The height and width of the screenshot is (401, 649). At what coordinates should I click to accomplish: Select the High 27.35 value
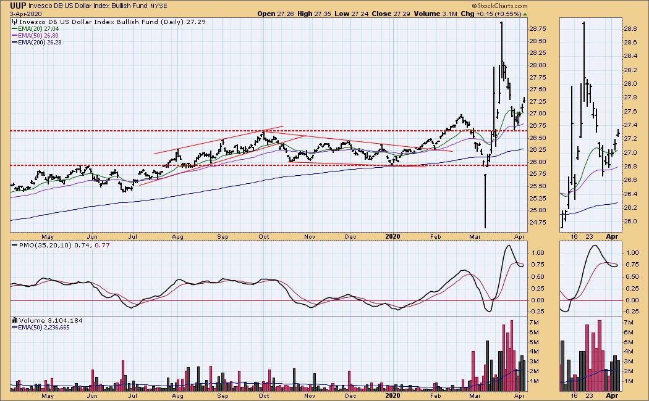tap(315, 14)
